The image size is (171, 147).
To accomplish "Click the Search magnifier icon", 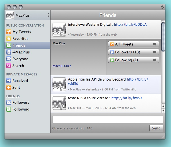I will (9, 66).
